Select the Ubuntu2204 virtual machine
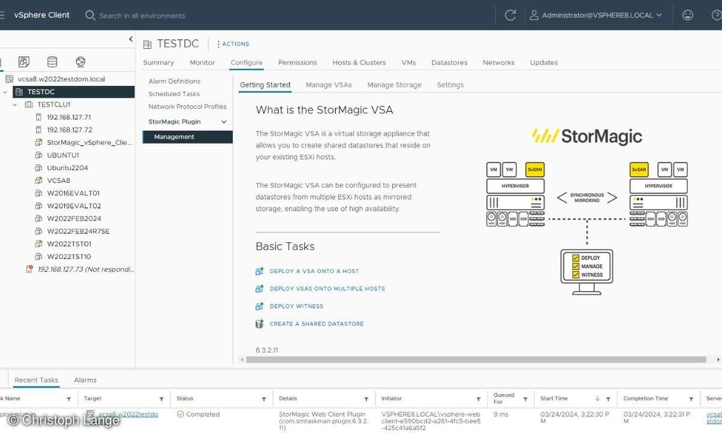This screenshot has height=433, width=722. [x=67, y=168]
